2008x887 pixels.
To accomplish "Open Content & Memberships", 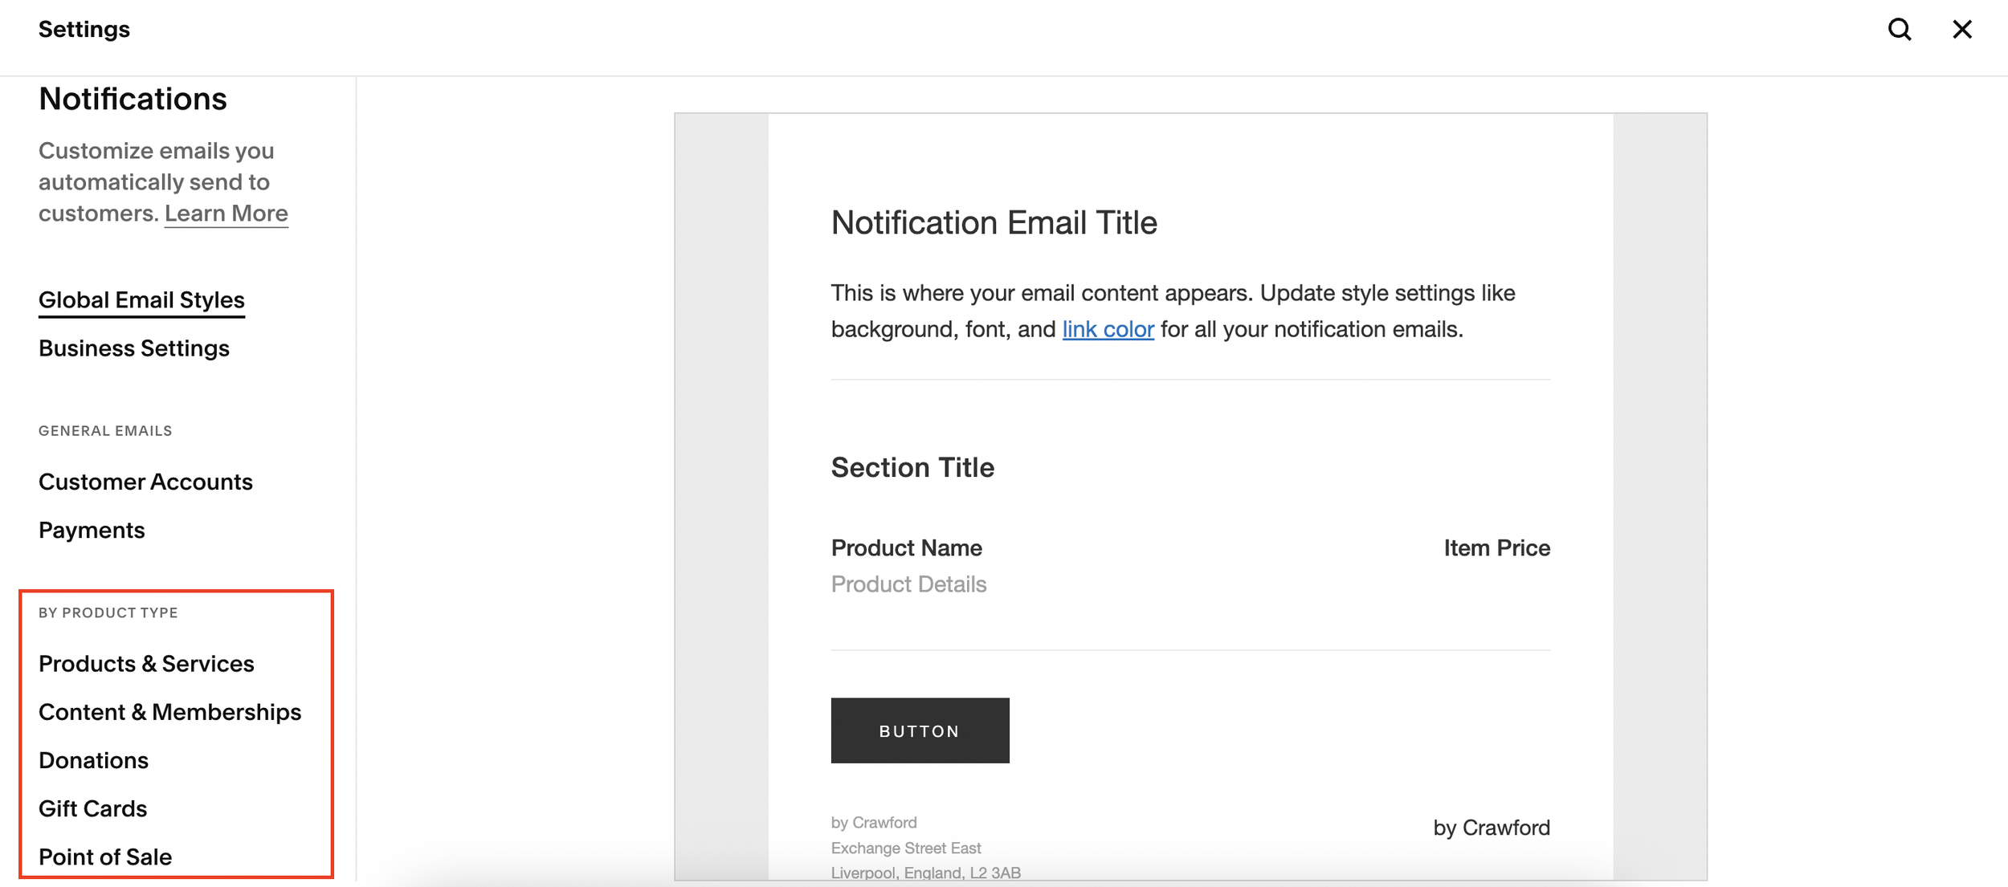I will [169, 712].
